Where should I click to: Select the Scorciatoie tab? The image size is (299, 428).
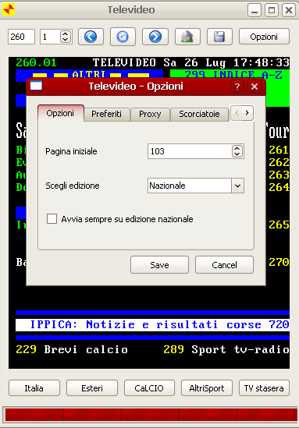coord(199,114)
